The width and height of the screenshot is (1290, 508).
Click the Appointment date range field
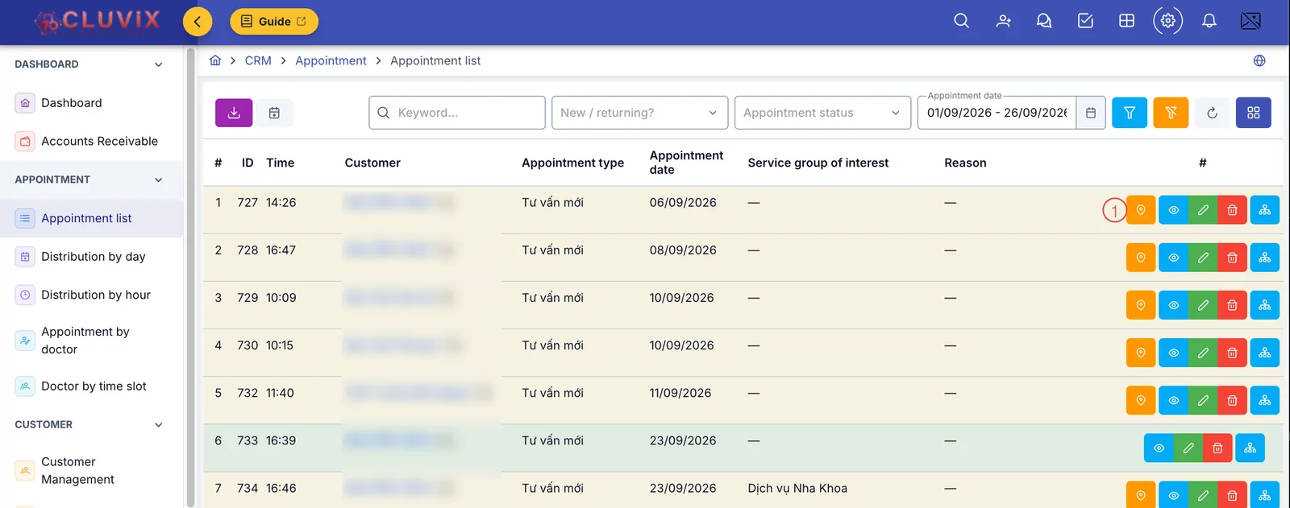coord(997,113)
